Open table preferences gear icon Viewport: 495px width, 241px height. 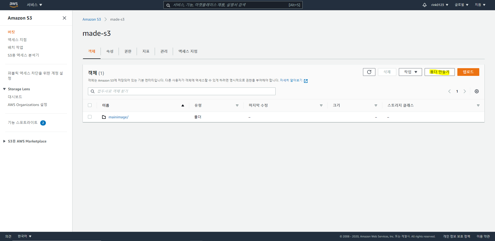click(x=477, y=91)
